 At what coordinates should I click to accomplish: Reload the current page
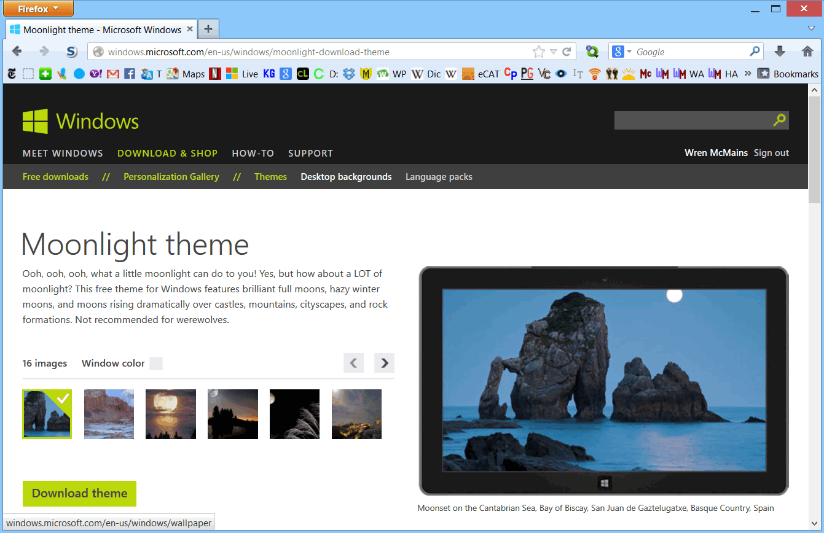pyautogui.click(x=567, y=52)
